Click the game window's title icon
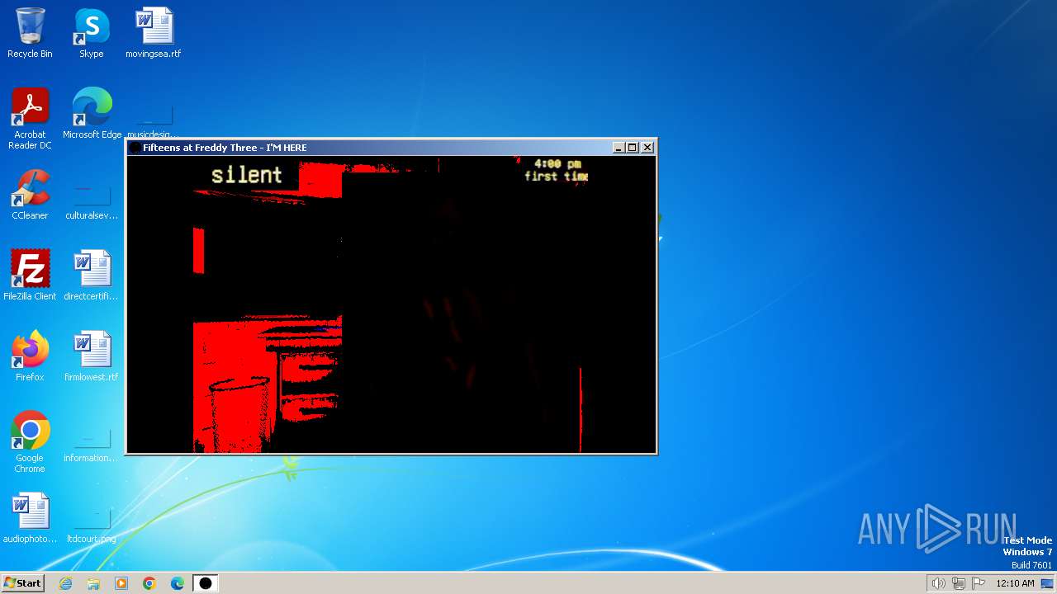1057x594 pixels. tap(135, 148)
